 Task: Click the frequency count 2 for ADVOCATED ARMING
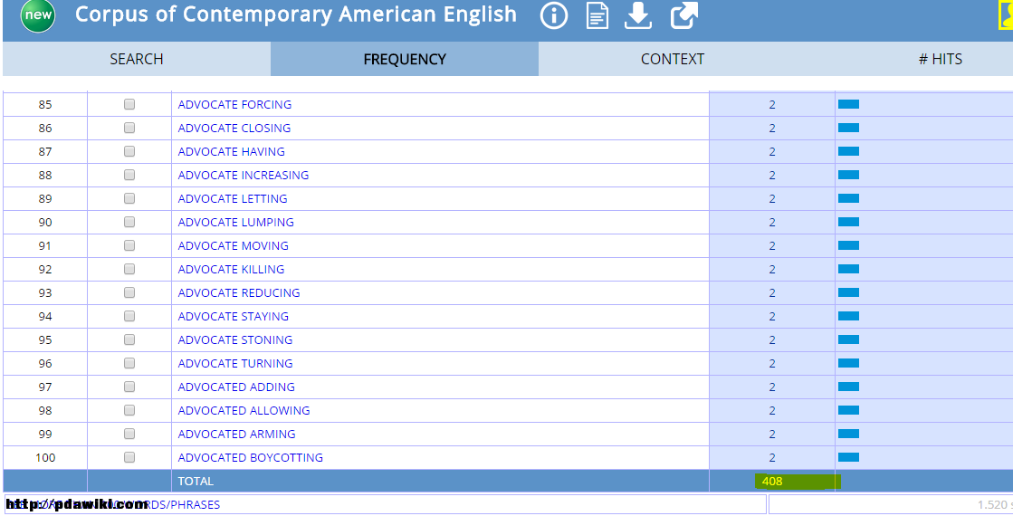pos(772,435)
